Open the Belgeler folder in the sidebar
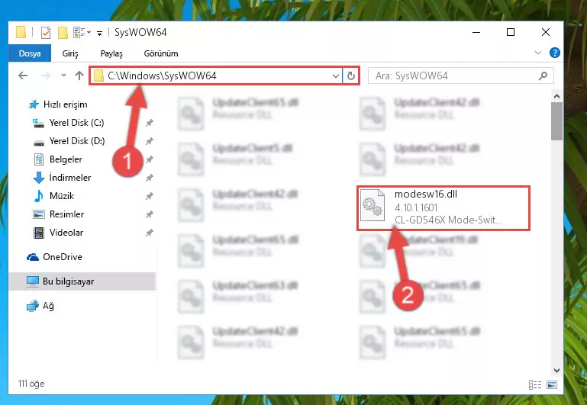The image size is (587, 405). (66, 159)
